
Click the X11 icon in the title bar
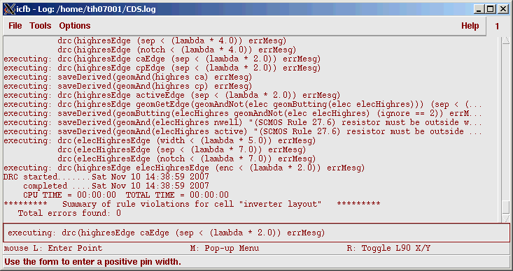(10, 9)
